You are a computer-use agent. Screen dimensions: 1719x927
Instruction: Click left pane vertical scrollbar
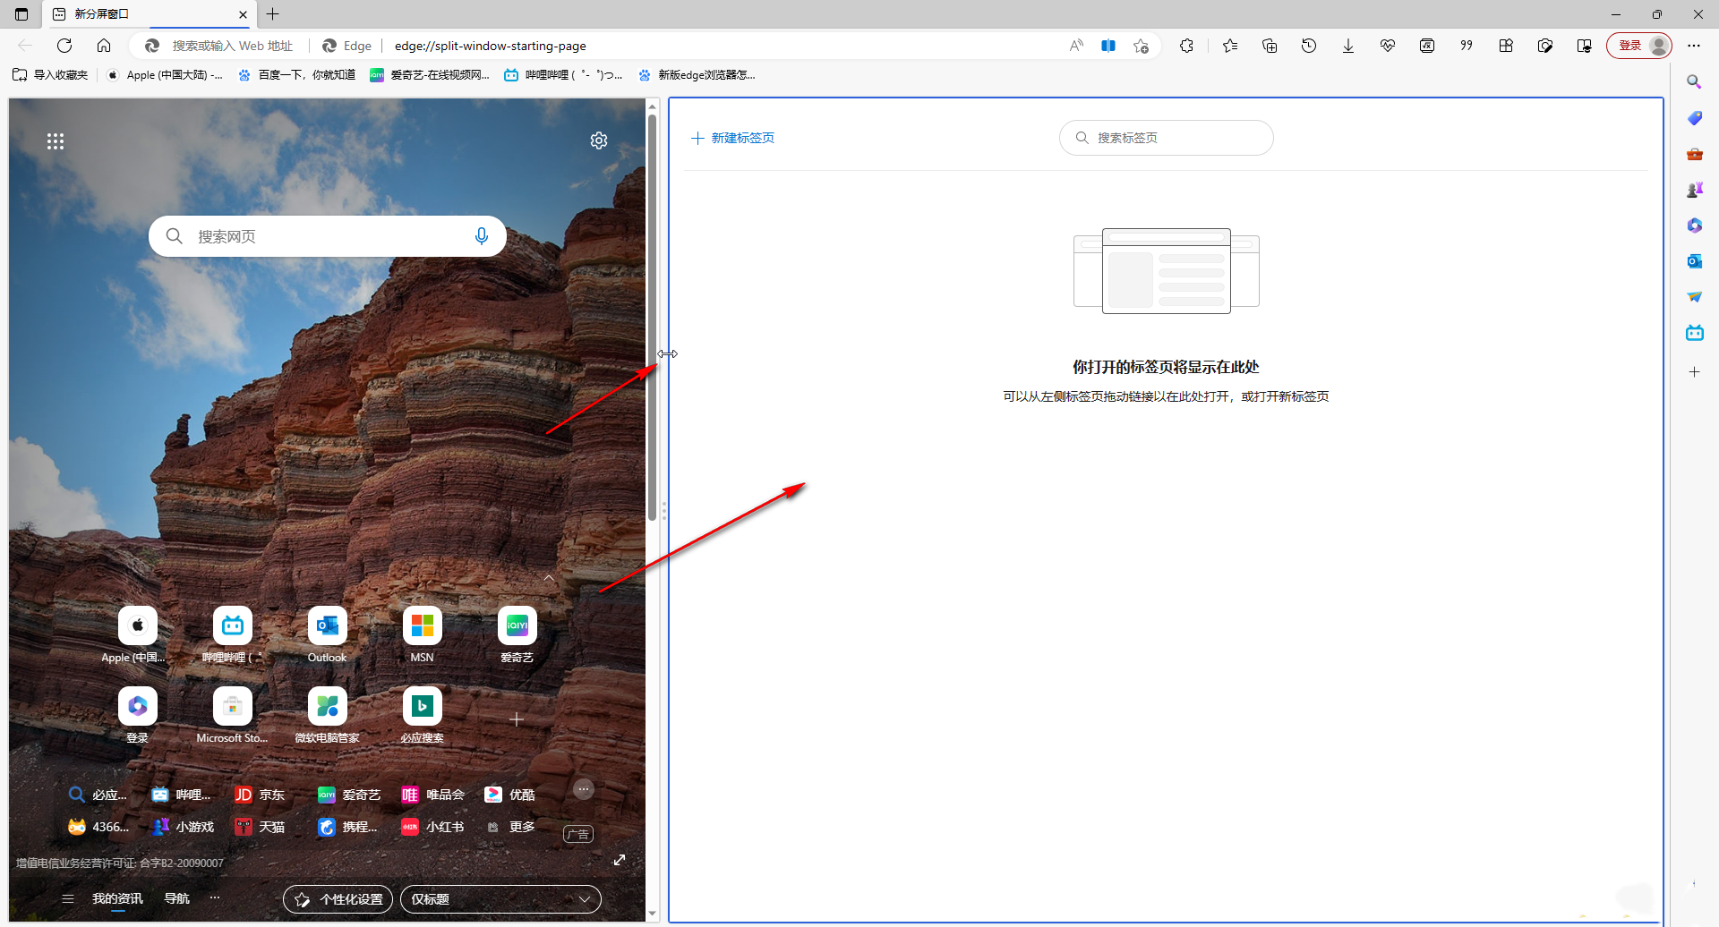652,317
